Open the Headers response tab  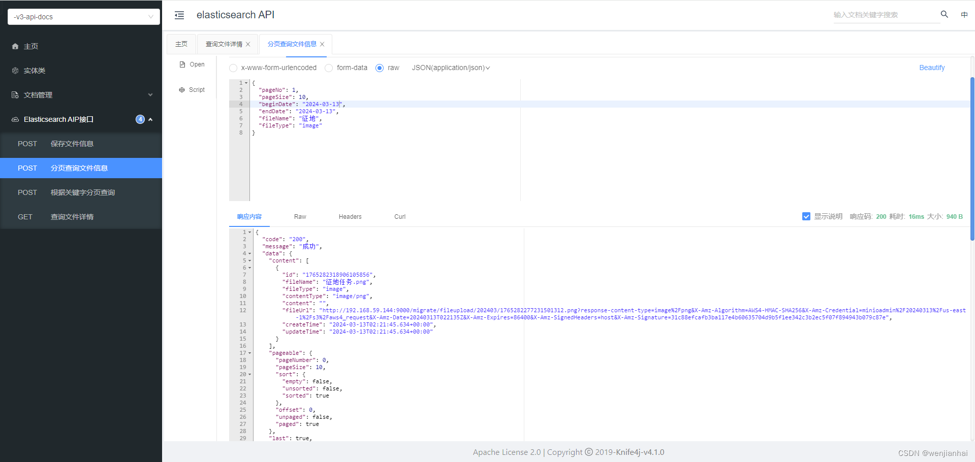pos(350,217)
